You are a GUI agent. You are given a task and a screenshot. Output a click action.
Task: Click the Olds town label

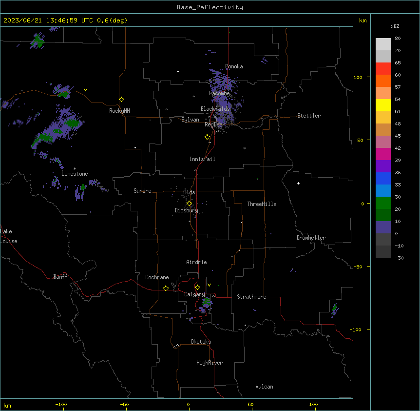[x=189, y=192]
